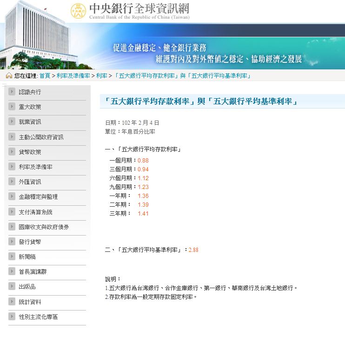Screen dimensions: 345x358
Task: Open 性別主流化專區 sidebar menu
Action: (x=38, y=317)
